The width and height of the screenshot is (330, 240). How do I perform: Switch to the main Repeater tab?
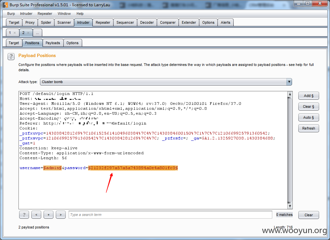point(103,22)
